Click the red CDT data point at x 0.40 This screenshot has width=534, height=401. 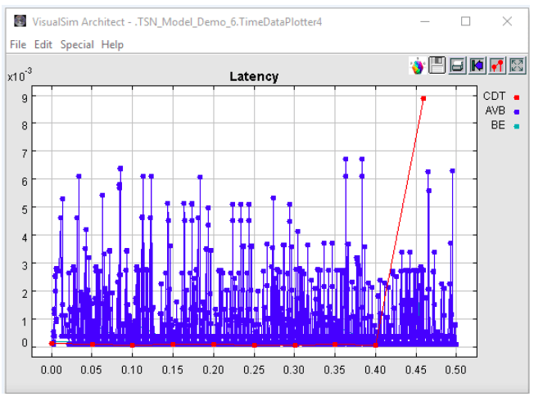376,345
